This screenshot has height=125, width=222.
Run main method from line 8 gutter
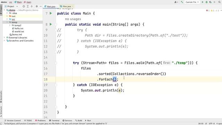51,24
